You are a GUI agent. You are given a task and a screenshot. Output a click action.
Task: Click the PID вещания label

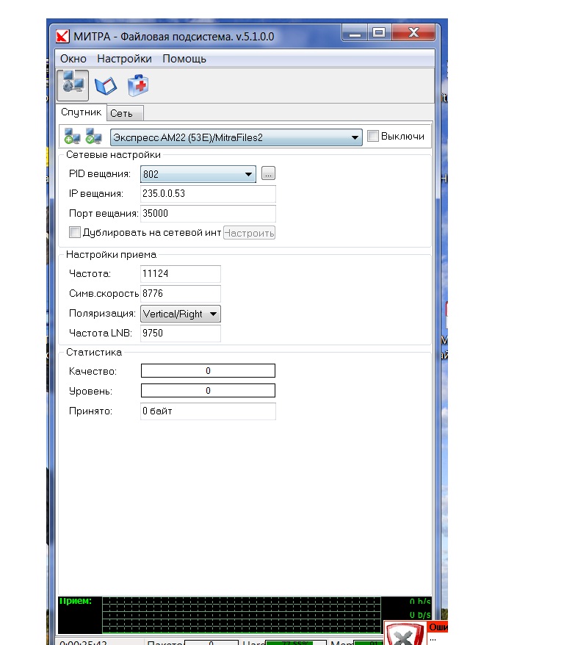(x=99, y=174)
